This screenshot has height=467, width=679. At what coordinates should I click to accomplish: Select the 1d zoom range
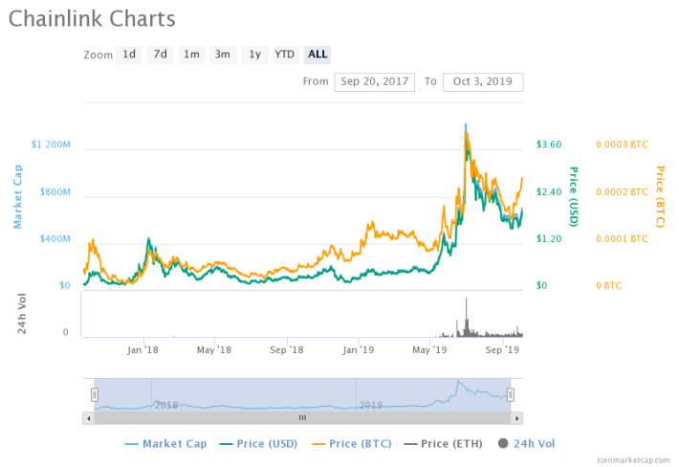tap(129, 55)
